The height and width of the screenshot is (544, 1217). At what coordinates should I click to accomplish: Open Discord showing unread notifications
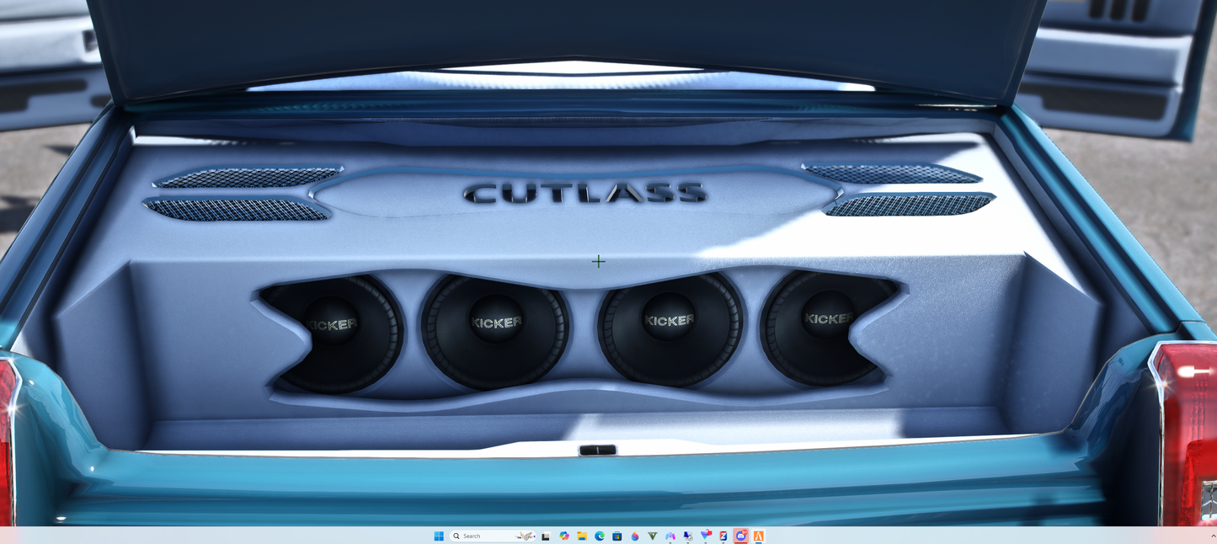pyautogui.click(x=739, y=536)
